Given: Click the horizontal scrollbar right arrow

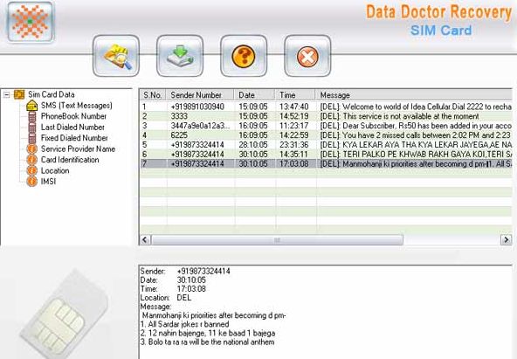Looking at the screenshot, I should tap(506, 239).
